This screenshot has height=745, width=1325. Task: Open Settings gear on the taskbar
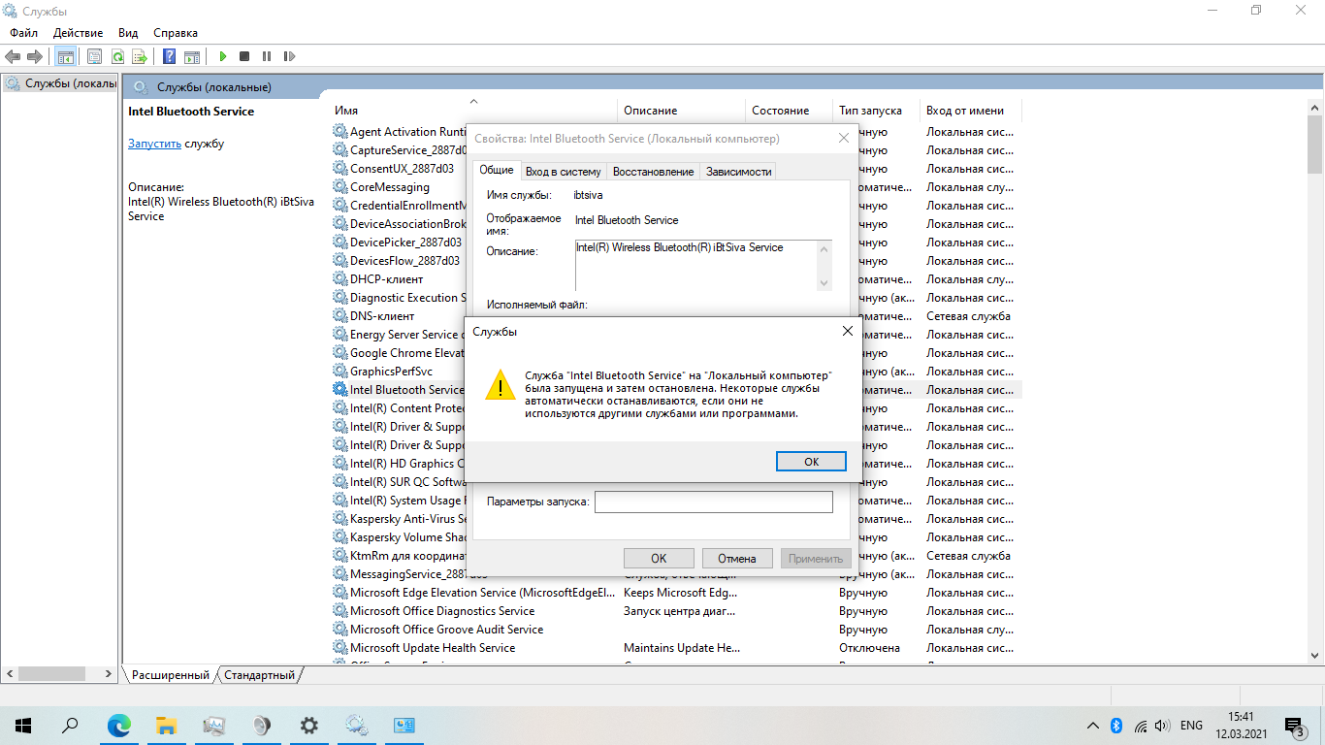(x=308, y=725)
